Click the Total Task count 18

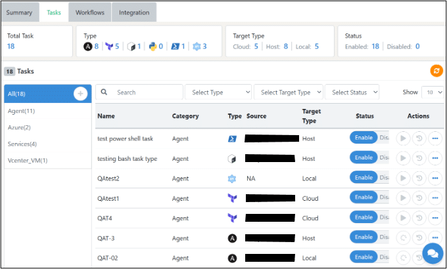point(11,47)
